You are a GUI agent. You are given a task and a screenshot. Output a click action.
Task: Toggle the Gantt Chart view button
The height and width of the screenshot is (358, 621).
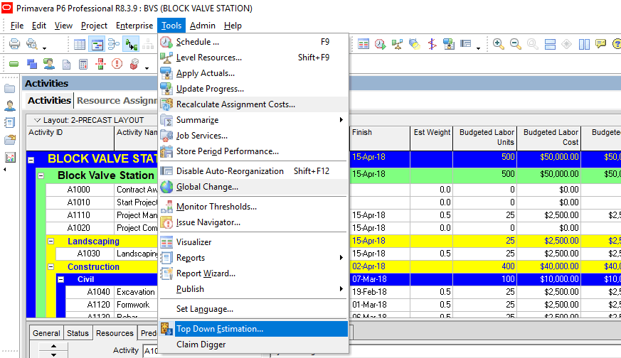pos(97,44)
